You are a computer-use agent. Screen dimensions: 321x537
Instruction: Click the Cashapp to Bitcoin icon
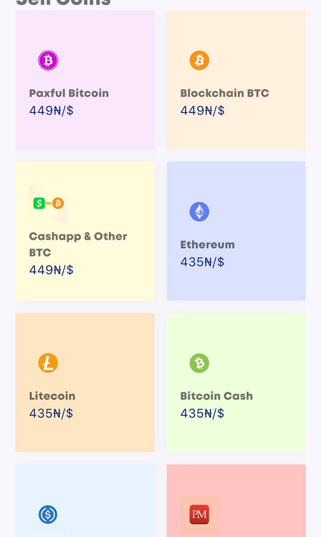coord(48,203)
